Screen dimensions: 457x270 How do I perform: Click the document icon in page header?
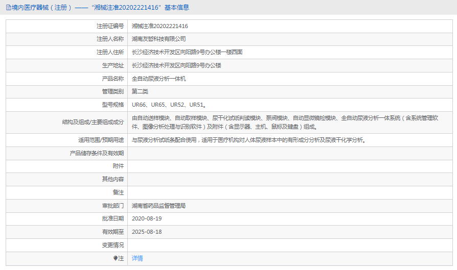click(x=9, y=8)
